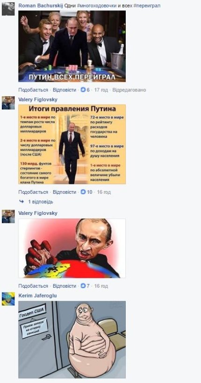Like the Итоги правления comment via Подобається
Viewport: 201px width, 383px height.
click(33, 192)
